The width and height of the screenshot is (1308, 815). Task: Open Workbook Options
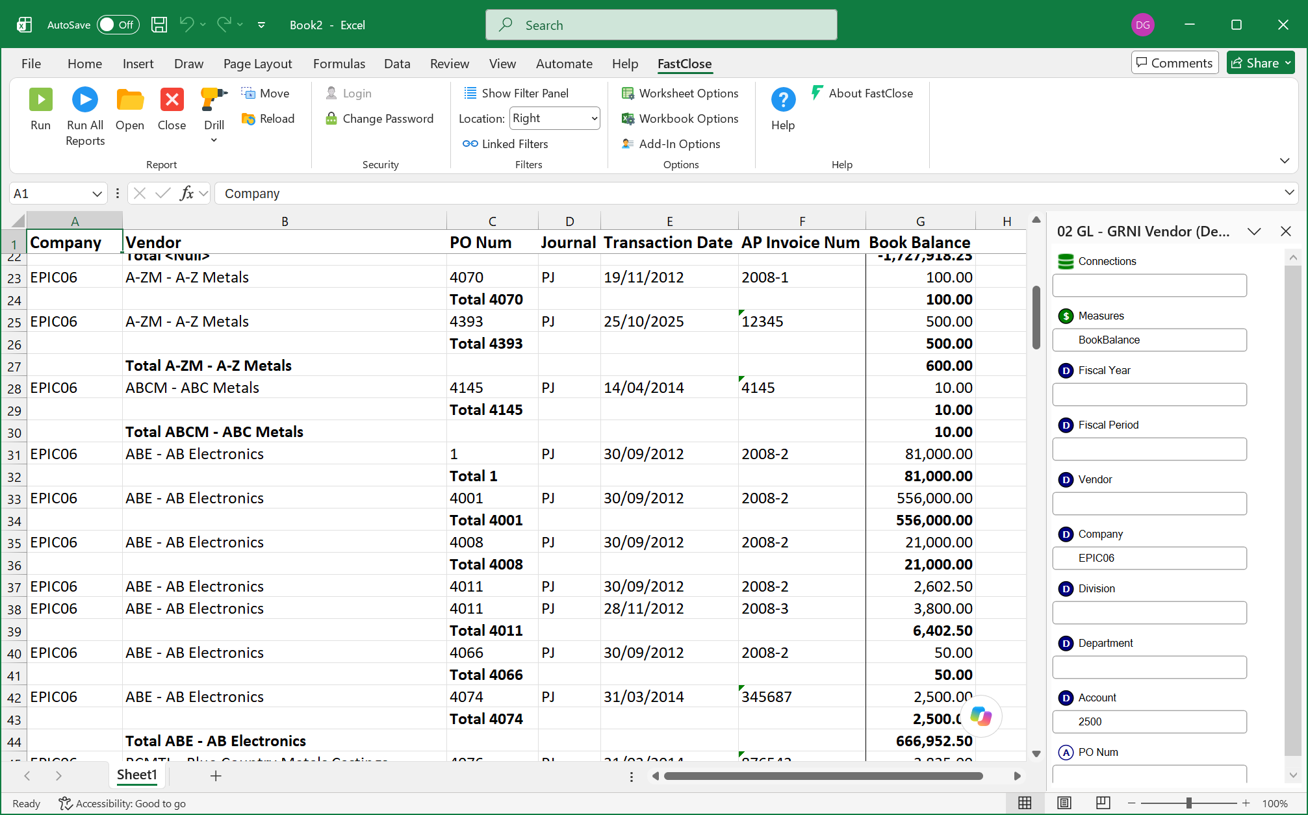pyautogui.click(x=680, y=119)
